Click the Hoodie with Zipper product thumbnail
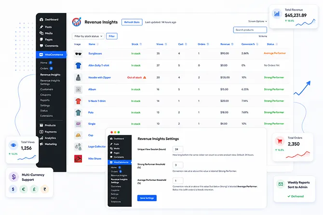This screenshot has width=323, height=215. click(x=78, y=77)
